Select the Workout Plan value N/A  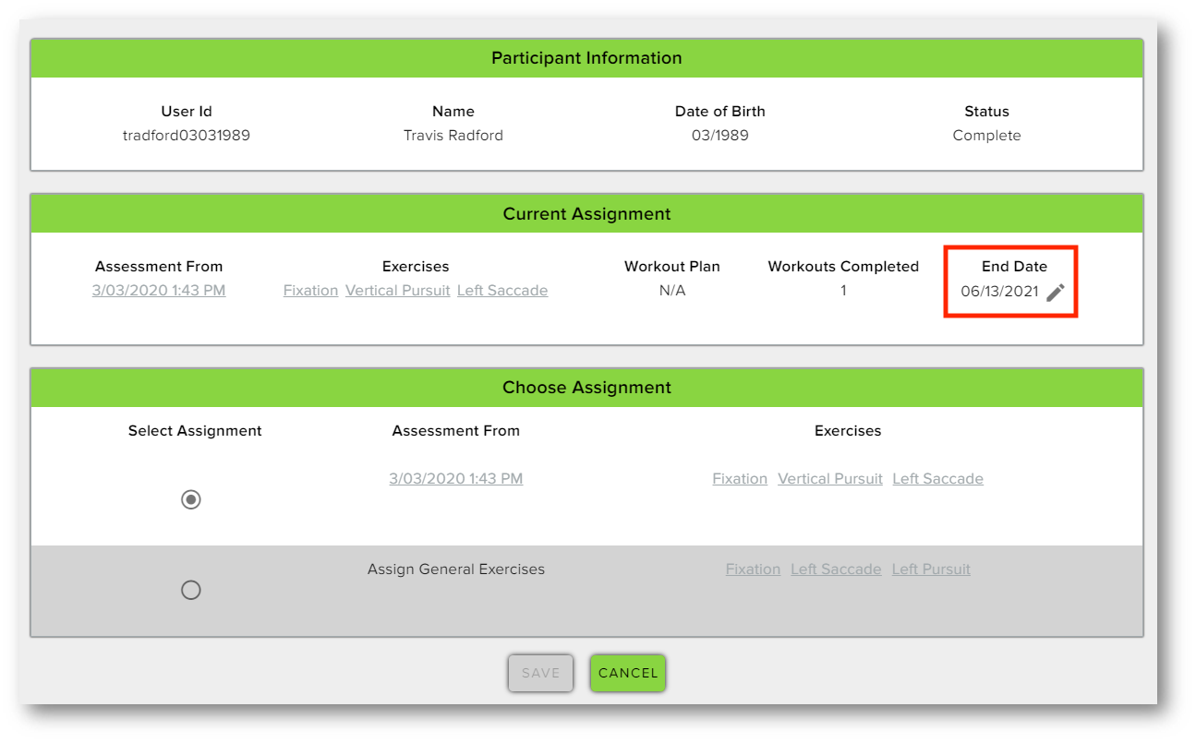[672, 291]
